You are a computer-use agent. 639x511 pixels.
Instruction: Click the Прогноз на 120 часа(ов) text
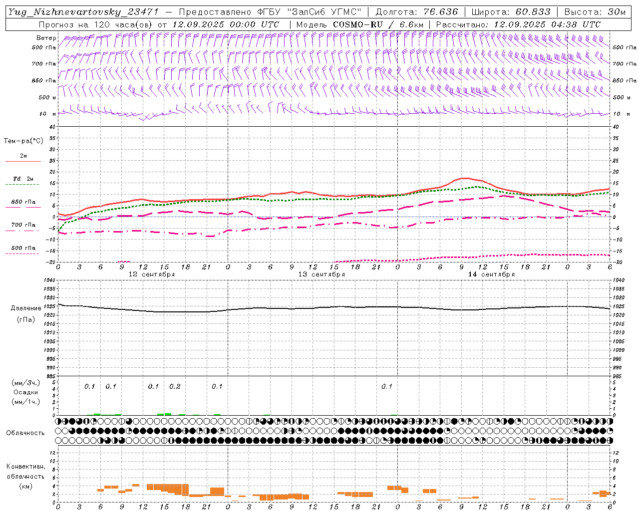95,24
